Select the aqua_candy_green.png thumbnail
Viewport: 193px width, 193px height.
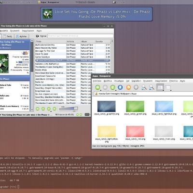[135, 106]
